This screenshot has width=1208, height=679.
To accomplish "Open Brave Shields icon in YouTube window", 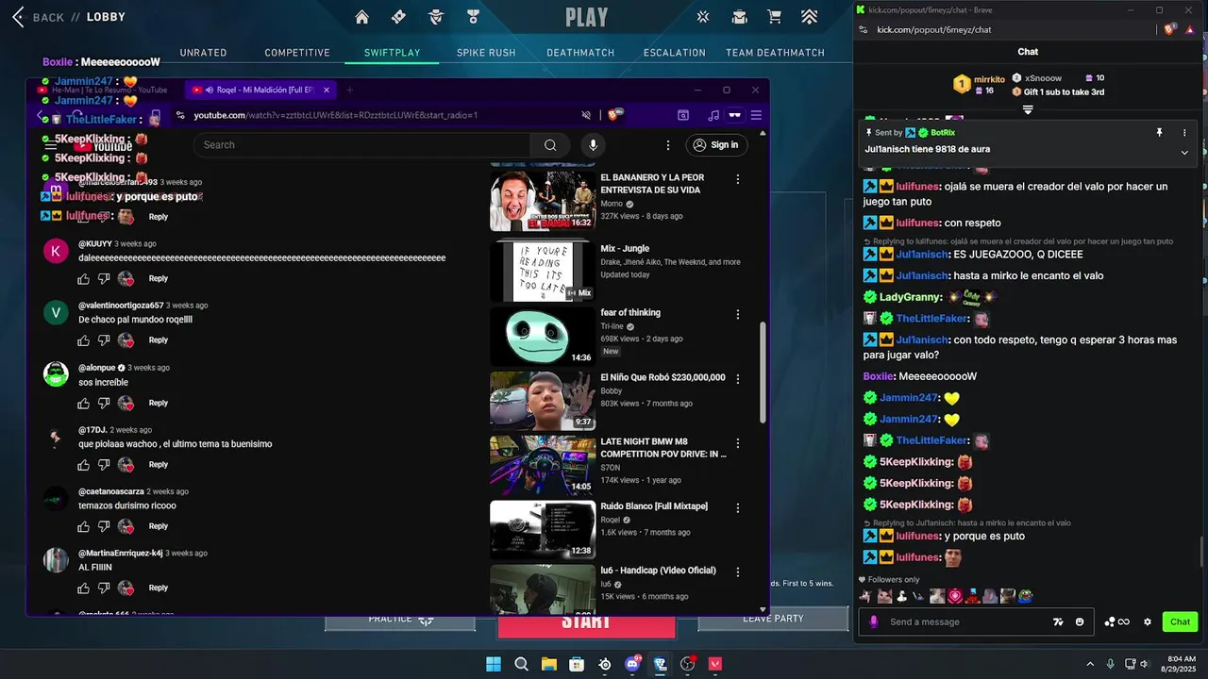I will coord(615,115).
